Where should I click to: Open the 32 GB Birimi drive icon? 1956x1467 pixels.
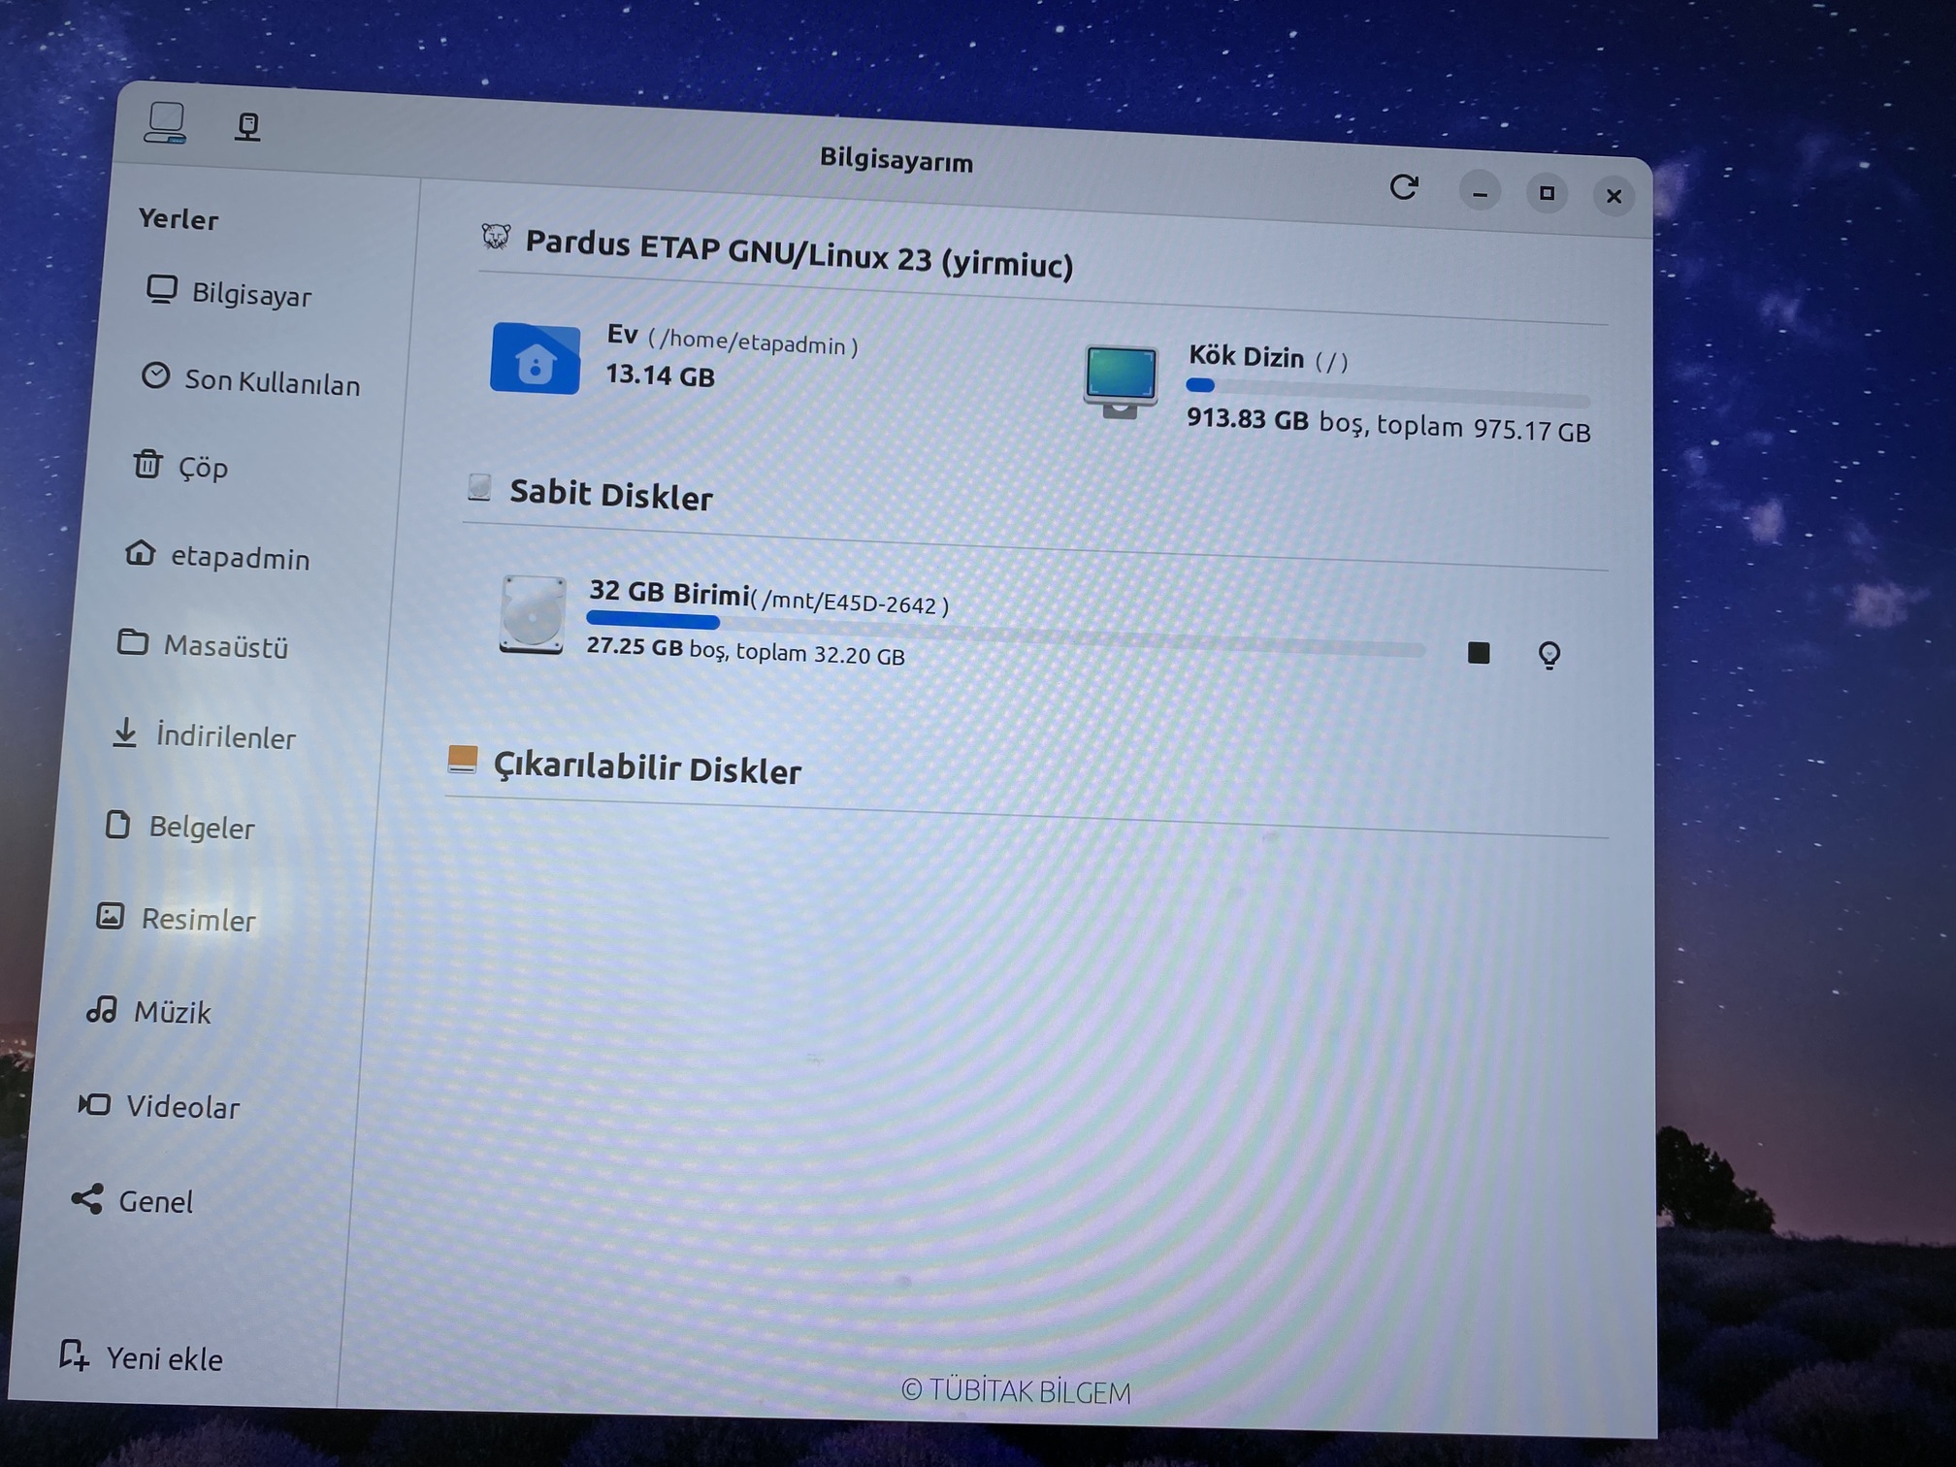pyautogui.click(x=532, y=615)
